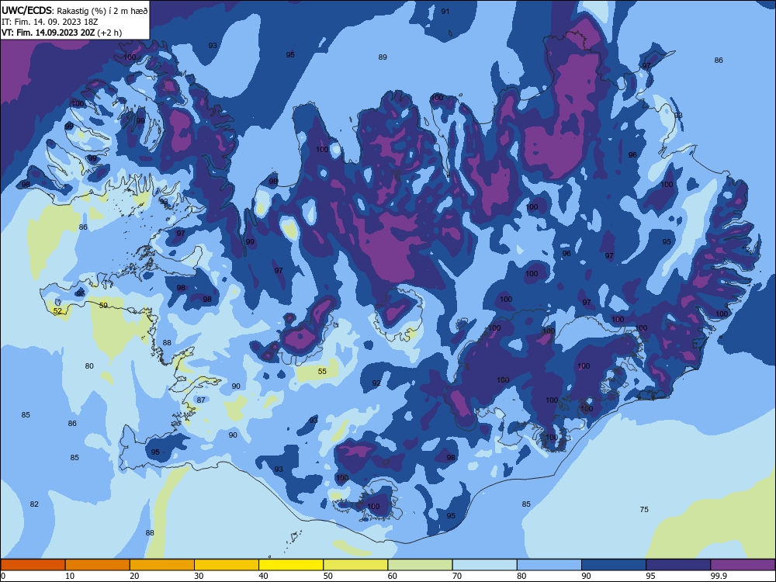
Task: Select the '52' humidity value on the map
Action: click(x=57, y=311)
